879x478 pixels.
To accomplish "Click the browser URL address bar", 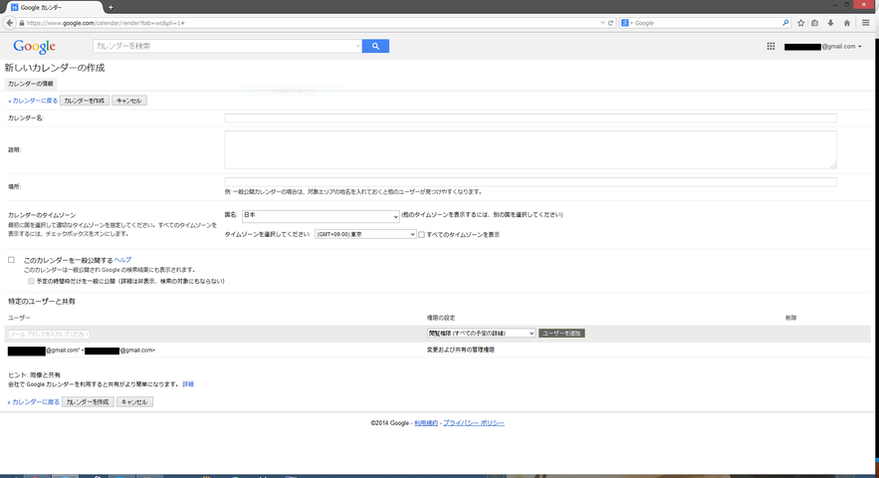I will [x=309, y=23].
